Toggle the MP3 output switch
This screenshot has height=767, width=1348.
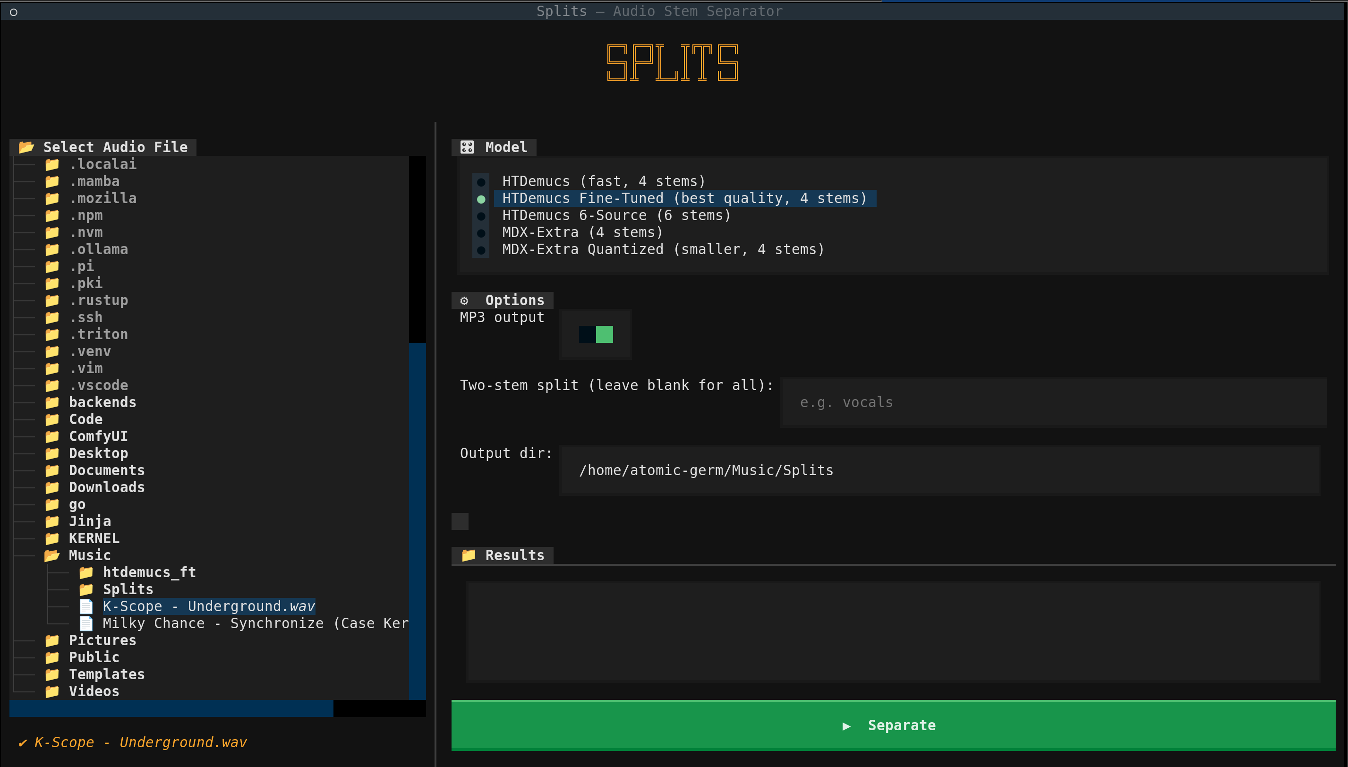(x=596, y=334)
